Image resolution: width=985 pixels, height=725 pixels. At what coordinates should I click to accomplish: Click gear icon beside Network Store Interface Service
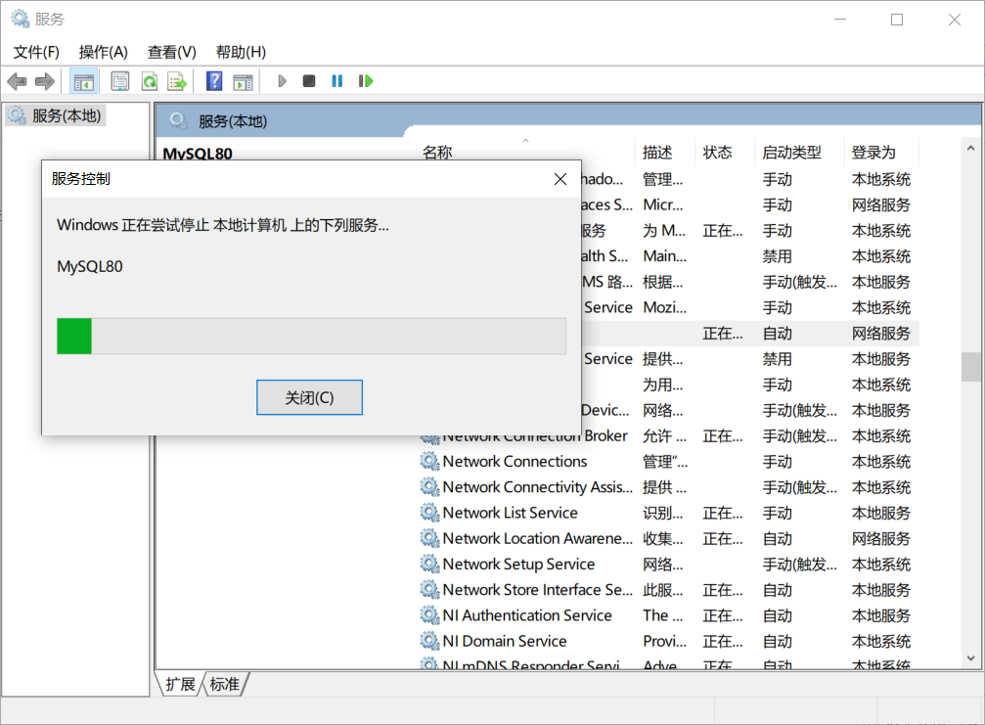[x=429, y=590]
